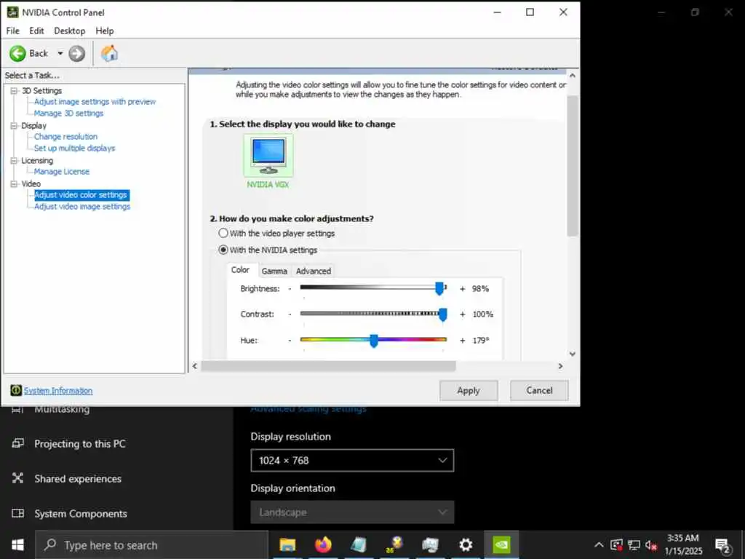The width and height of the screenshot is (745, 559).
Task: Open Settings gear icon on taskbar
Action: point(466,544)
